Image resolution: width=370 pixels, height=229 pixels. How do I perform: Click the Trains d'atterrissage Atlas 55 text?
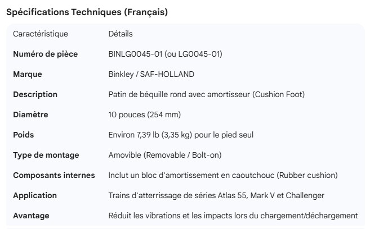pos(216,195)
